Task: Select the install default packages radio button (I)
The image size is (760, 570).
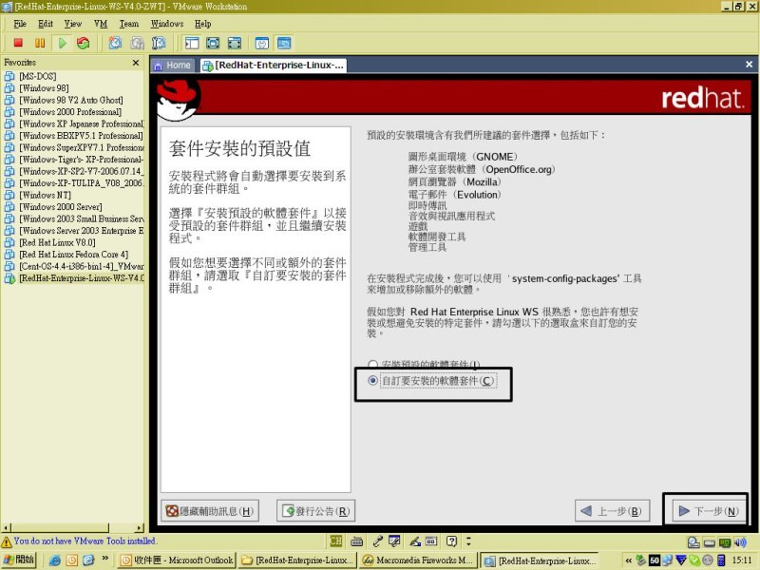Action: click(x=372, y=364)
